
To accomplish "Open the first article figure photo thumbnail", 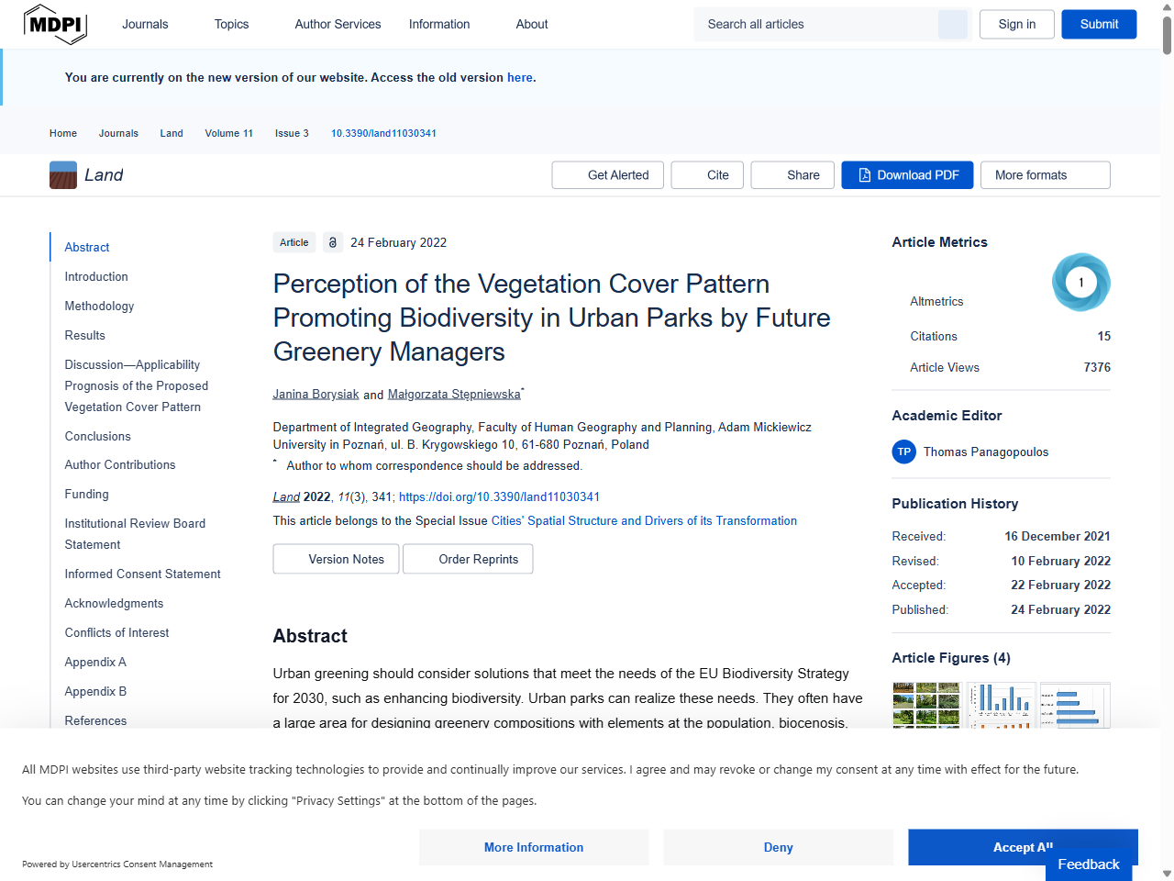I will click(926, 706).
